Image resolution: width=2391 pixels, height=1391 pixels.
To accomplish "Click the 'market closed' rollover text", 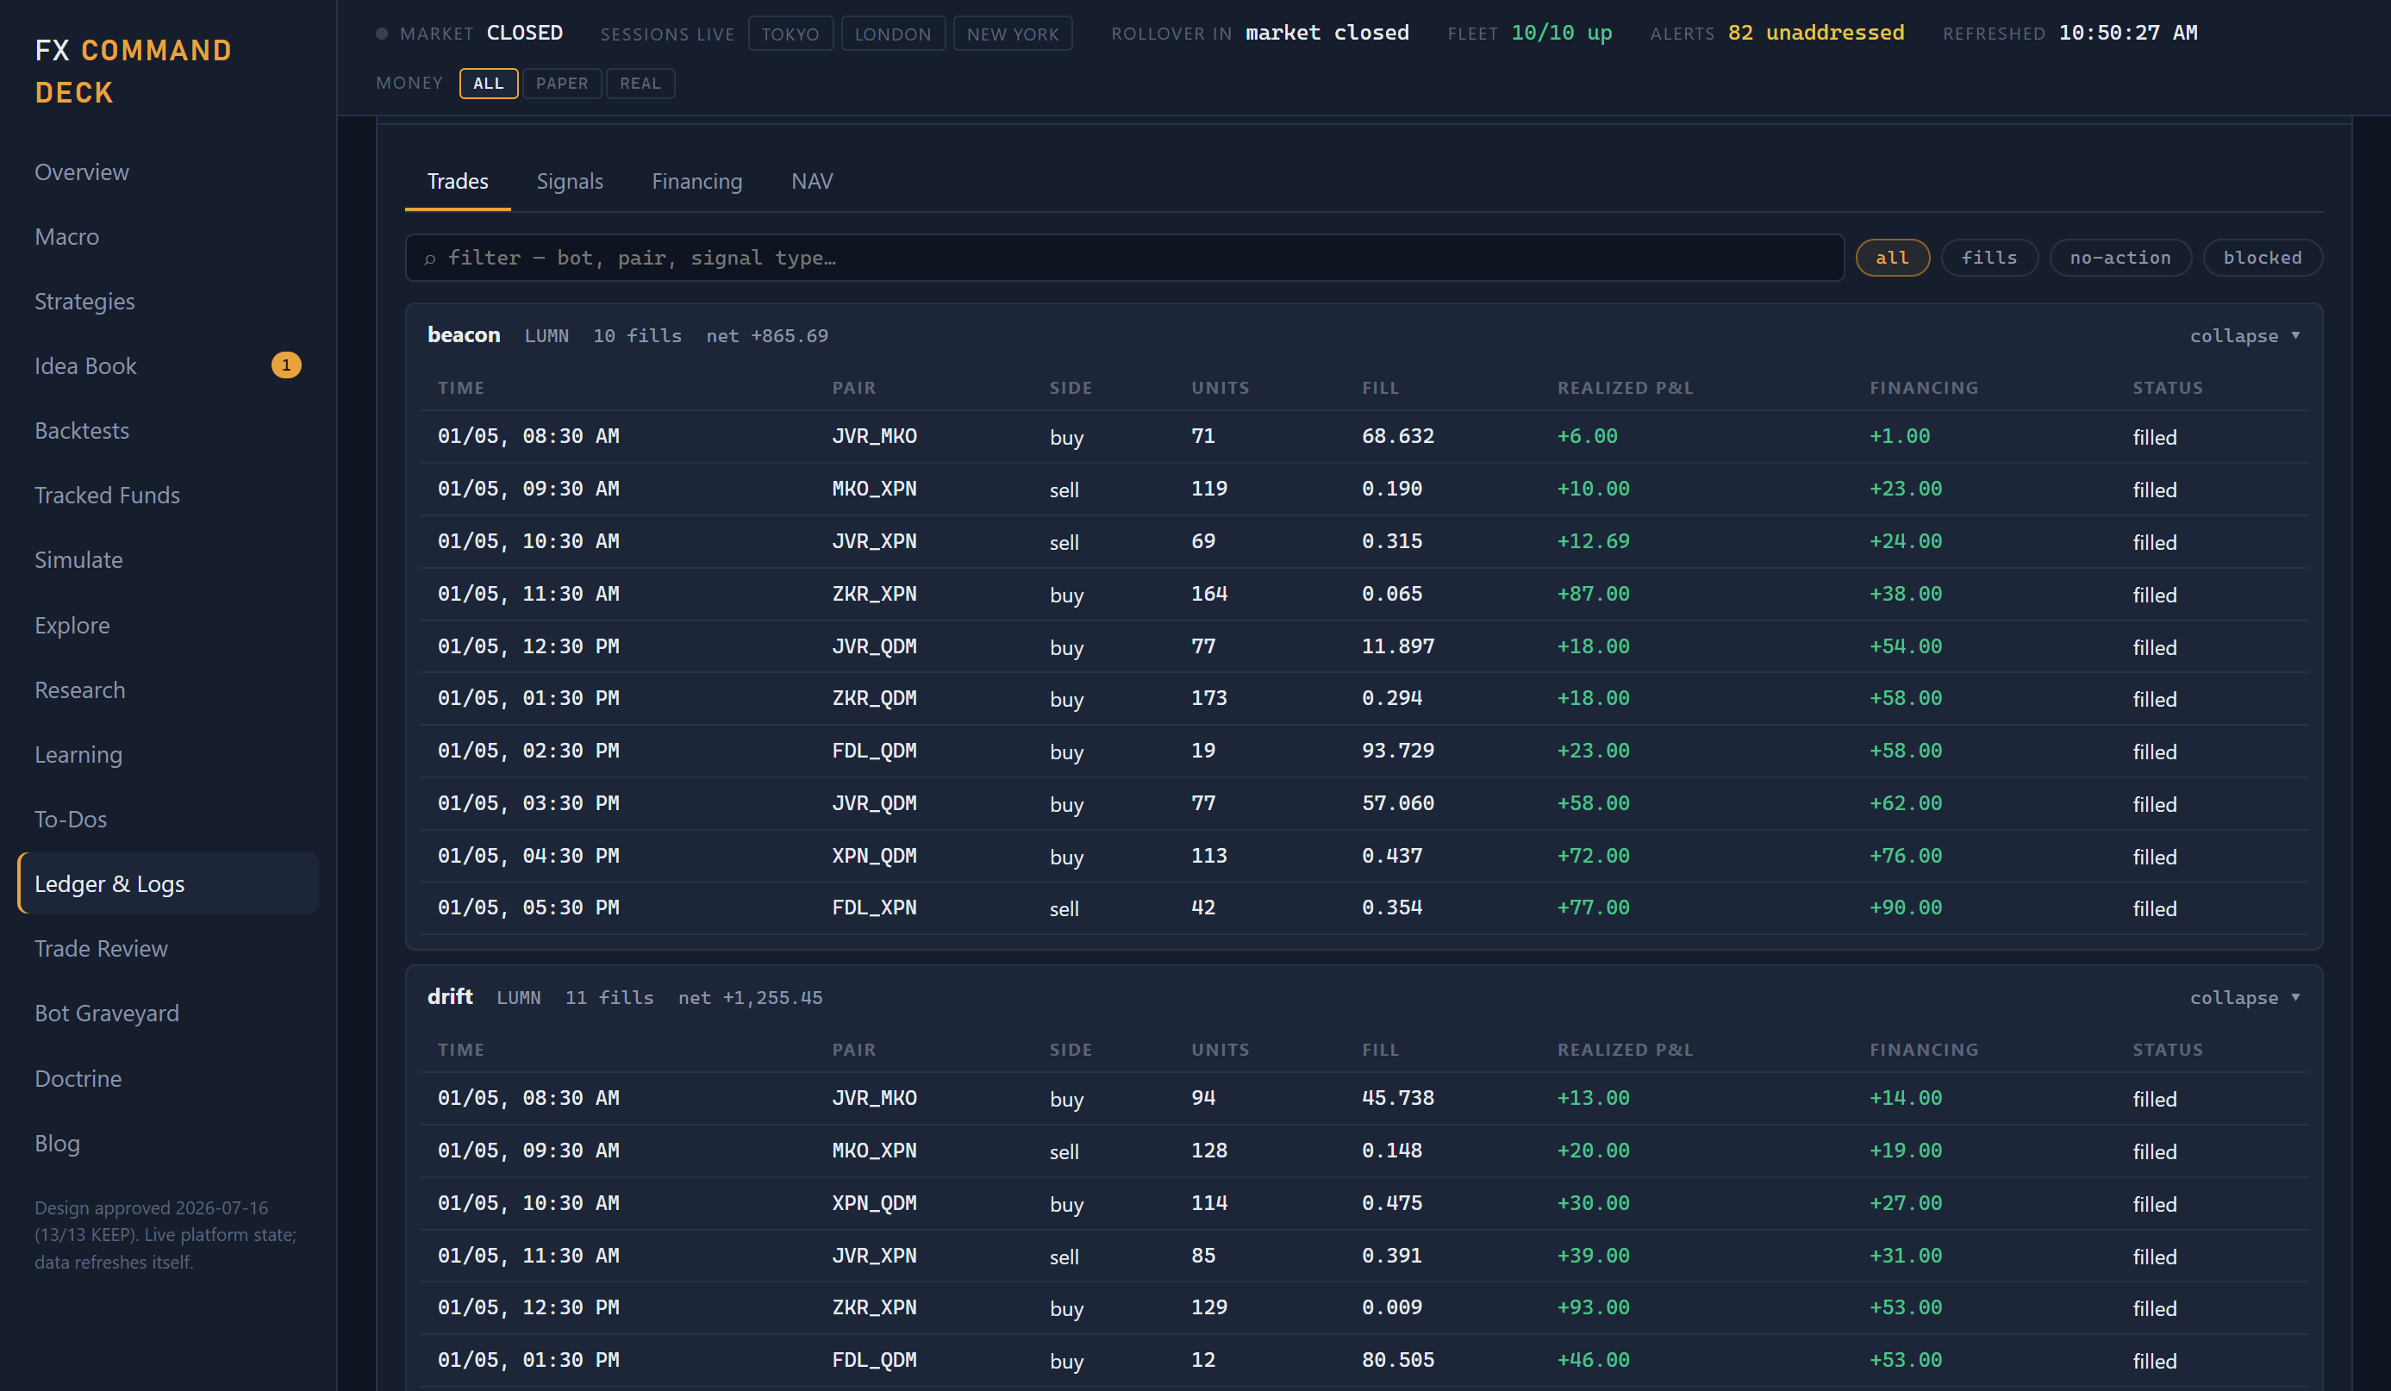I will click(1327, 34).
